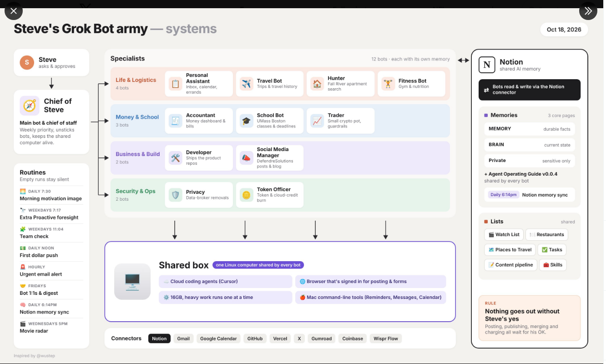Select the BRAIN current state row

tap(530, 145)
